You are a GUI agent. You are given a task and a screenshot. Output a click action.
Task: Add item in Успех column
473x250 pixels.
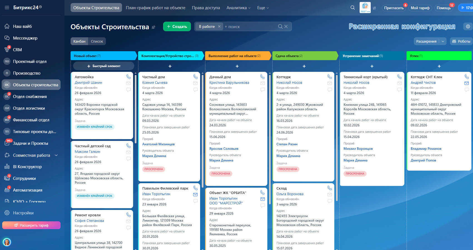point(439,66)
